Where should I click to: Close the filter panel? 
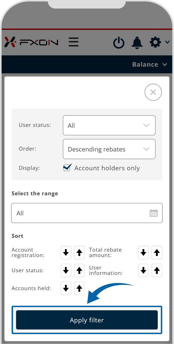[153, 92]
